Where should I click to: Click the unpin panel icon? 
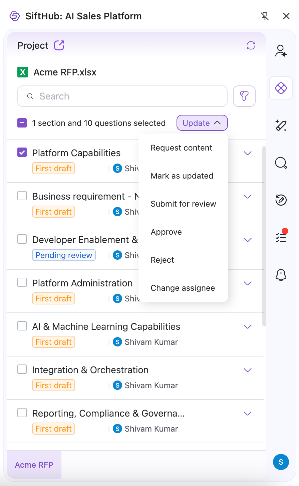pos(265,16)
